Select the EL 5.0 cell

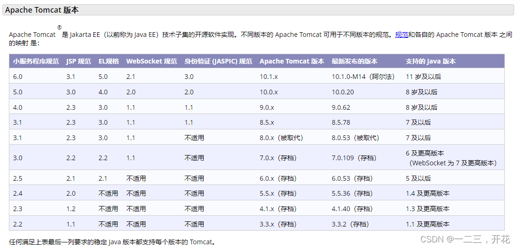pyautogui.click(x=103, y=77)
